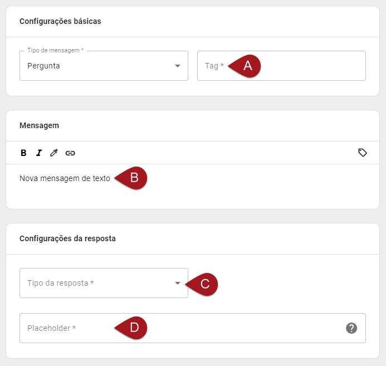Open the text color eyedropper tool
386x366 pixels.
pyautogui.click(x=54, y=153)
